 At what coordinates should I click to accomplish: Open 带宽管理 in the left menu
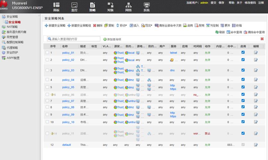(12, 37)
